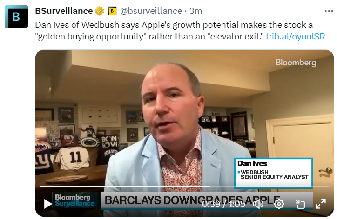Toggle picture-in-picture mode for the video
This screenshot has width=337, height=219.
click(x=300, y=204)
